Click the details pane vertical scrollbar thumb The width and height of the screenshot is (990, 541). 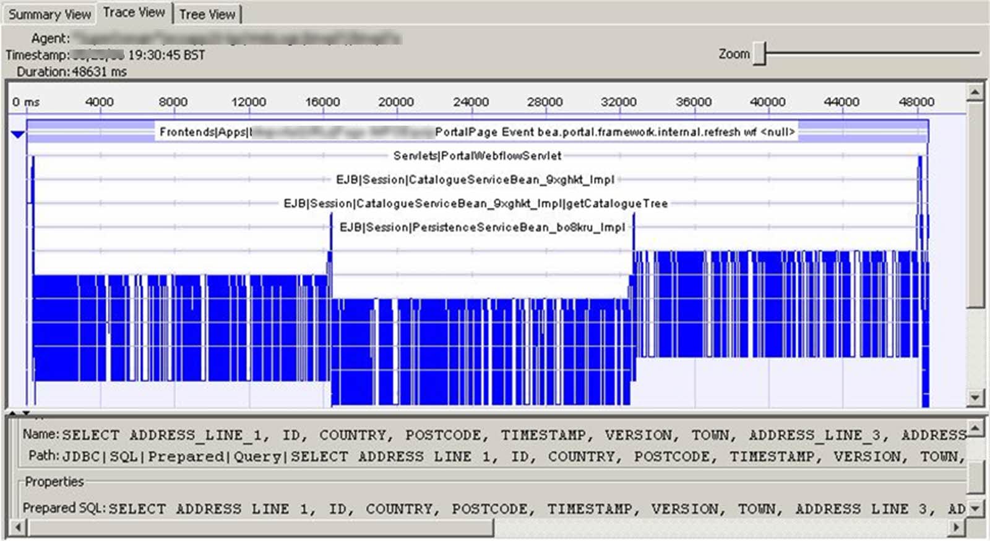click(x=975, y=477)
